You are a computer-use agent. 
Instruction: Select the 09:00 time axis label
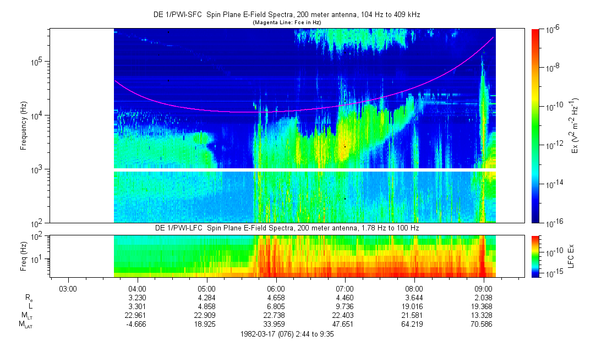tap(483, 288)
